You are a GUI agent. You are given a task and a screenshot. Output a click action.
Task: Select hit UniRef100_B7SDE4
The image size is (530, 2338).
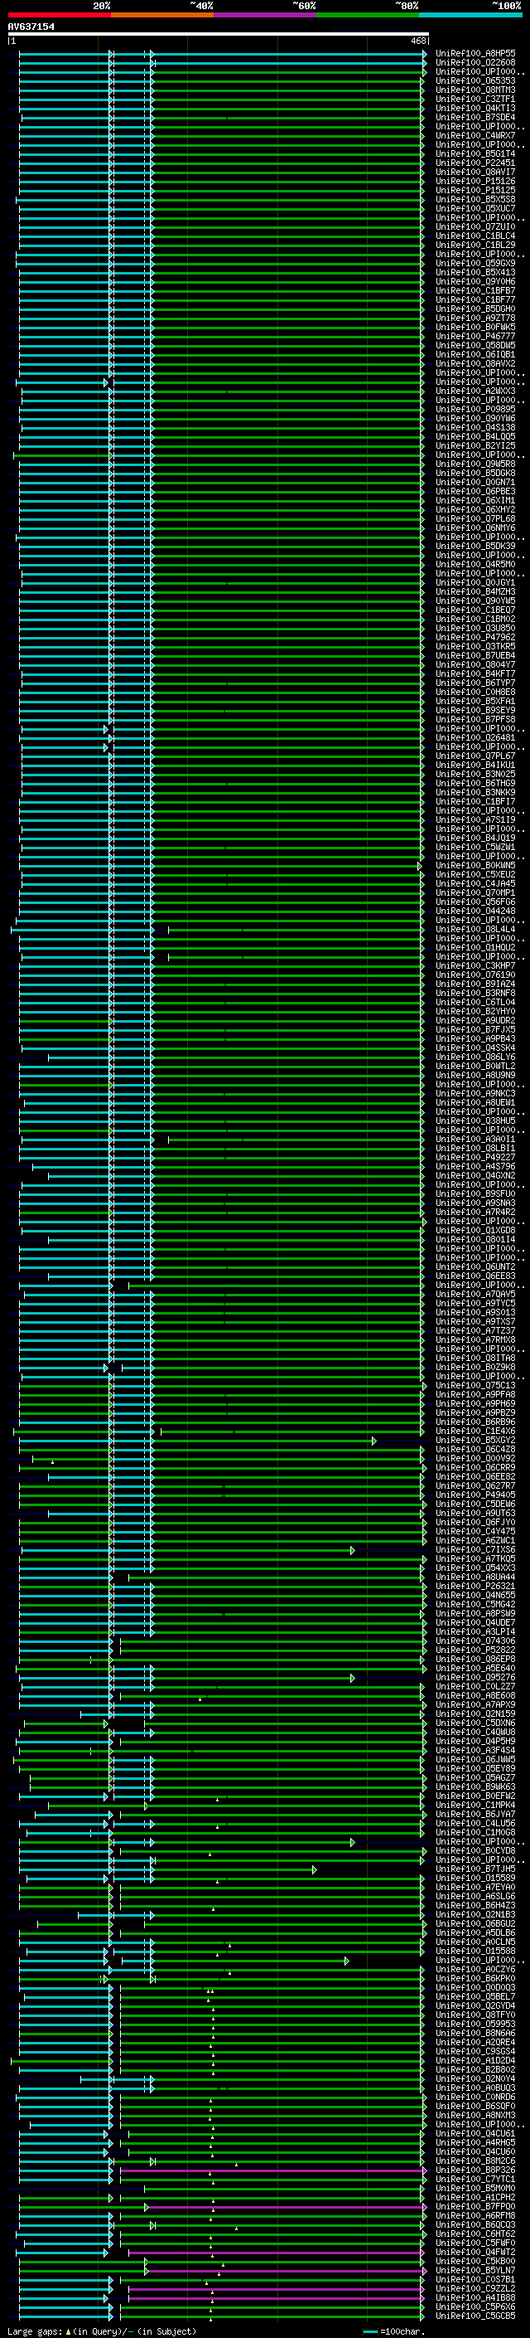click(x=475, y=117)
